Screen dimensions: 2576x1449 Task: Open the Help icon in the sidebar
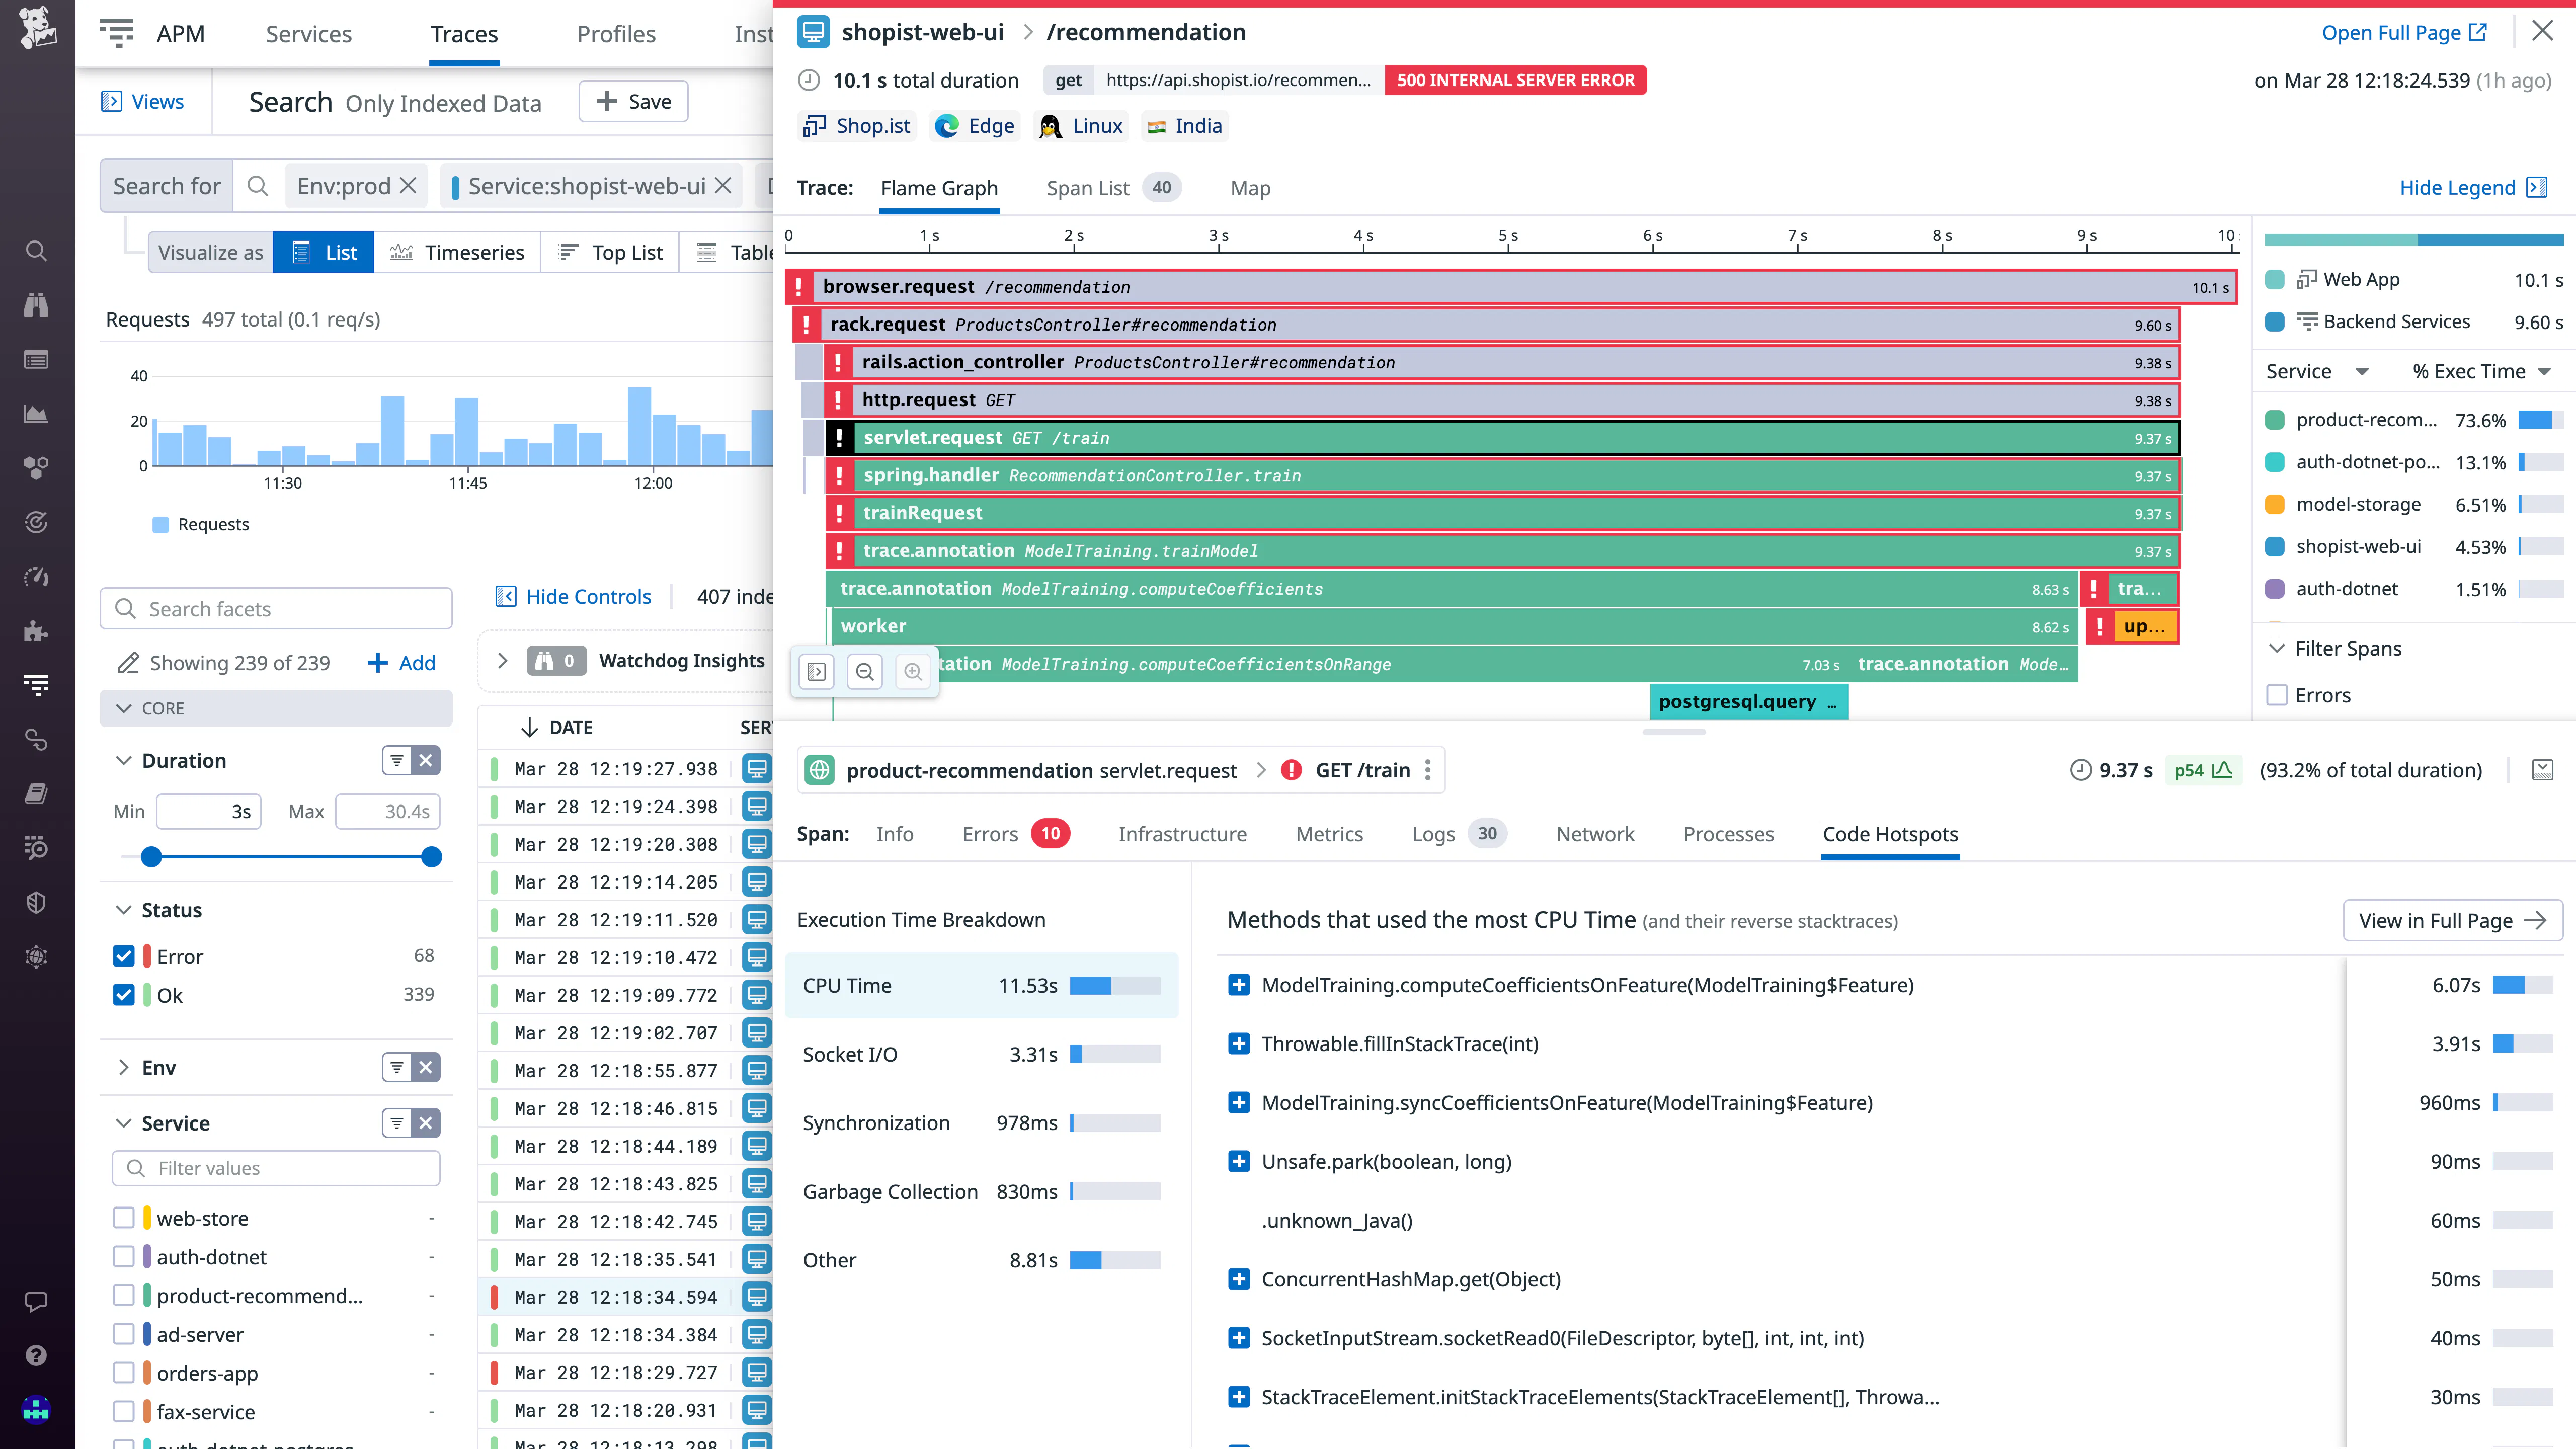click(36, 1355)
